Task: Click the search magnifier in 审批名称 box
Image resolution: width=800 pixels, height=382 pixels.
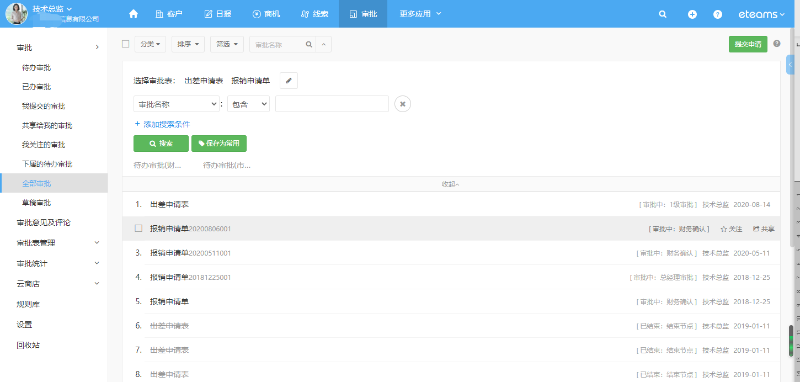Action: pos(309,44)
